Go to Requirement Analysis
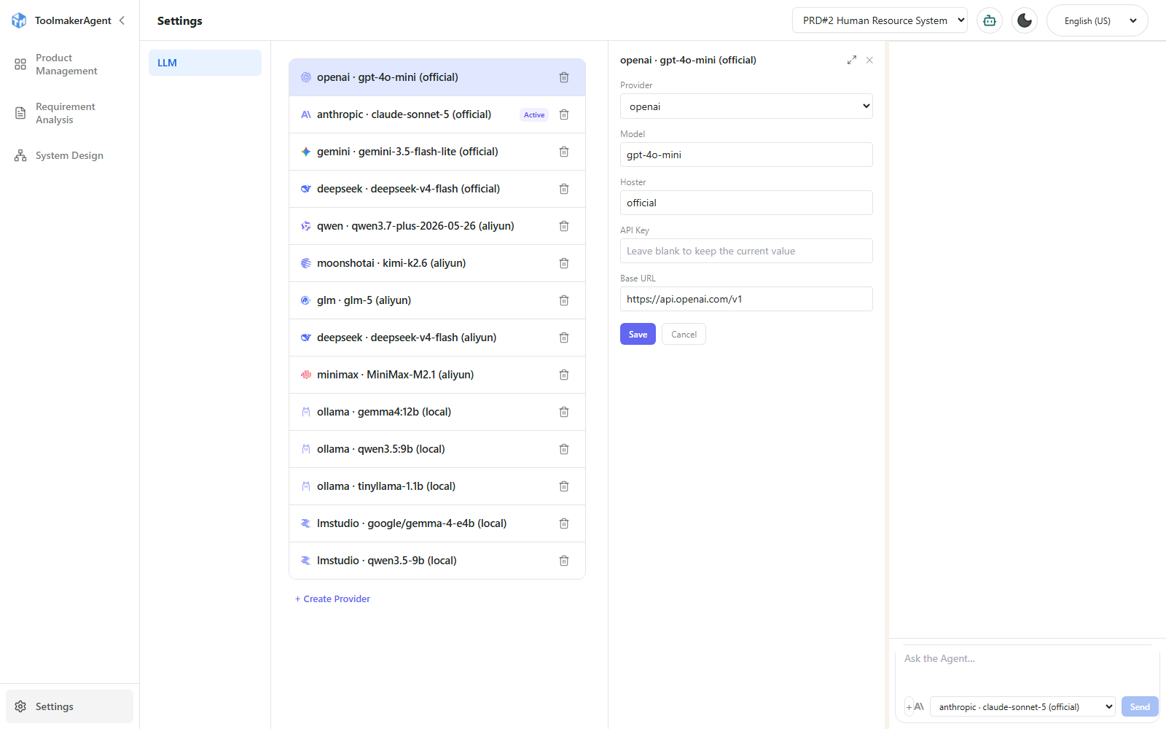This screenshot has height=729, width=1166. [x=69, y=113]
